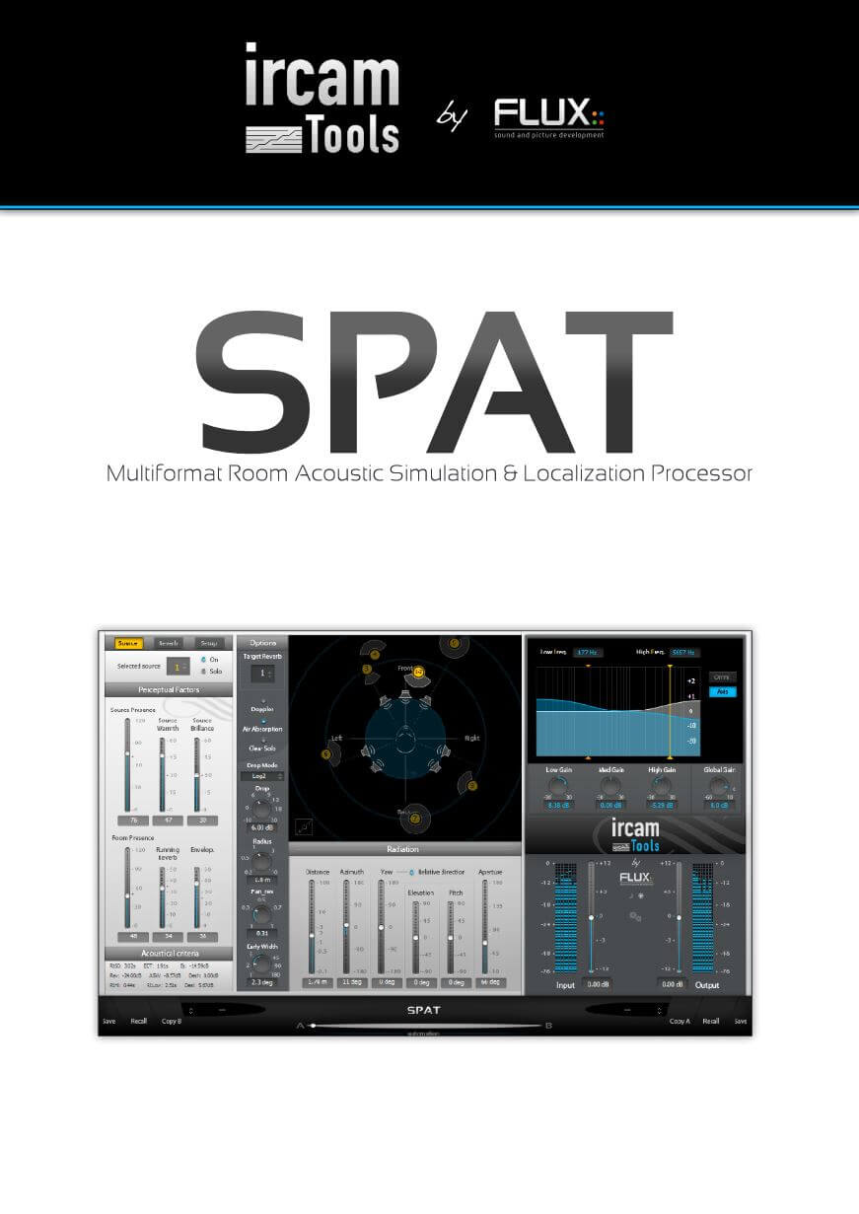Screen dimensions: 859x1214
Task: Click the Early Width knob
Action: coord(261,964)
